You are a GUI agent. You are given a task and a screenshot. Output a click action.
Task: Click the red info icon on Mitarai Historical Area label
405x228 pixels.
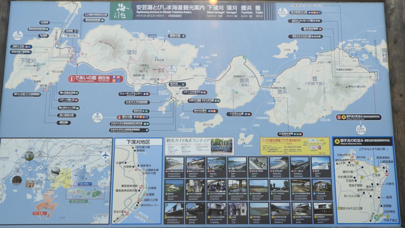pyautogui.click(x=339, y=117)
